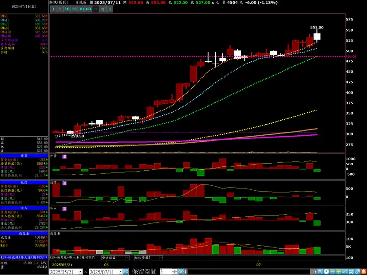Click the 投信持股 9053 row
367x275 pixels.
[x=24, y=190]
